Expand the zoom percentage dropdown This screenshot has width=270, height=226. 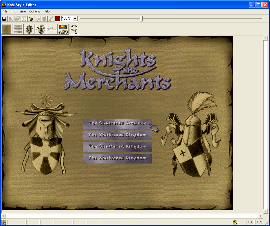[75, 19]
